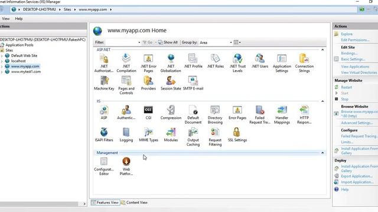The height and width of the screenshot is (212, 378).
Task: Open the Filter dropdown arrow
Action: pyautogui.click(x=139, y=42)
